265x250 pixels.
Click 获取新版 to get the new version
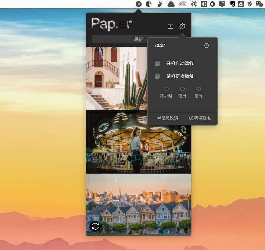click(x=200, y=118)
